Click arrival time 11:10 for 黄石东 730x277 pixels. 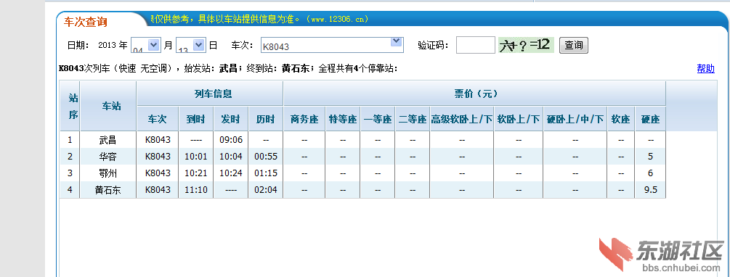196,190
